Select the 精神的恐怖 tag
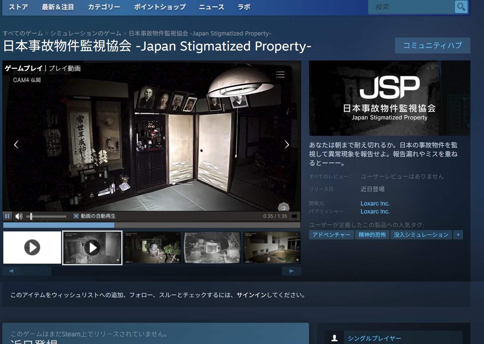 [372, 235]
